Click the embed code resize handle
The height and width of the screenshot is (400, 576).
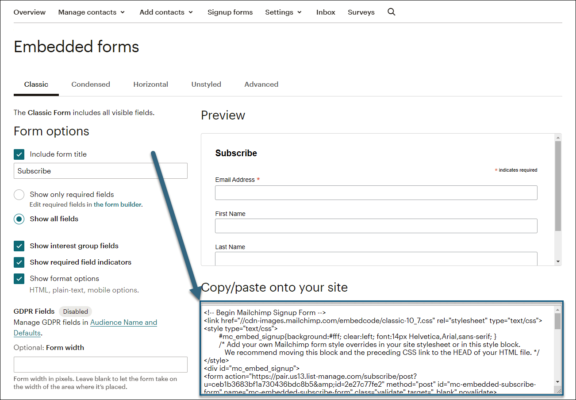click(558, 390)
